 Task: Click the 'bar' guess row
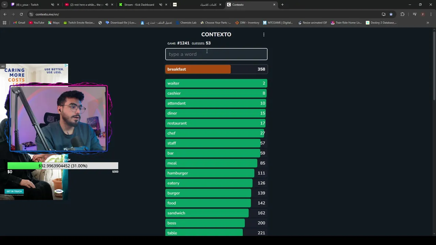(x=216, y=153)
